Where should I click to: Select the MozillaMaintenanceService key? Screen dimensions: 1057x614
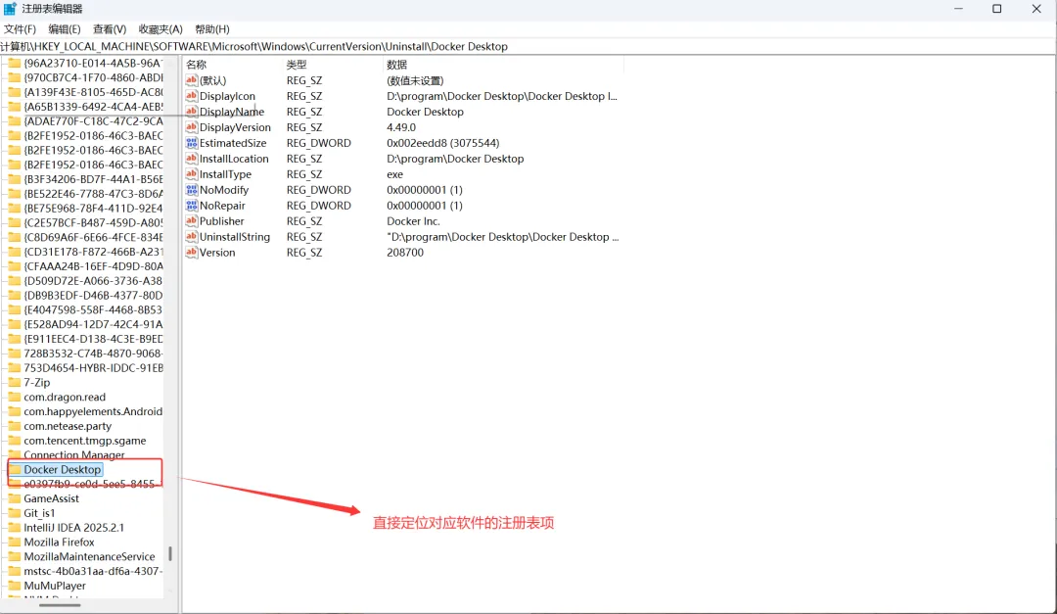[89, 556]
